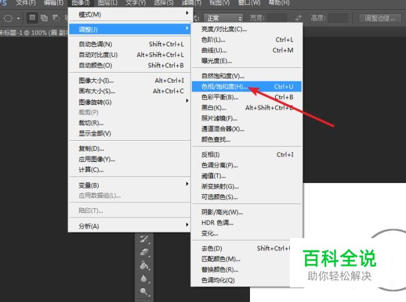
Task: Open the 视图(V) menu
Action: [219, 3]
